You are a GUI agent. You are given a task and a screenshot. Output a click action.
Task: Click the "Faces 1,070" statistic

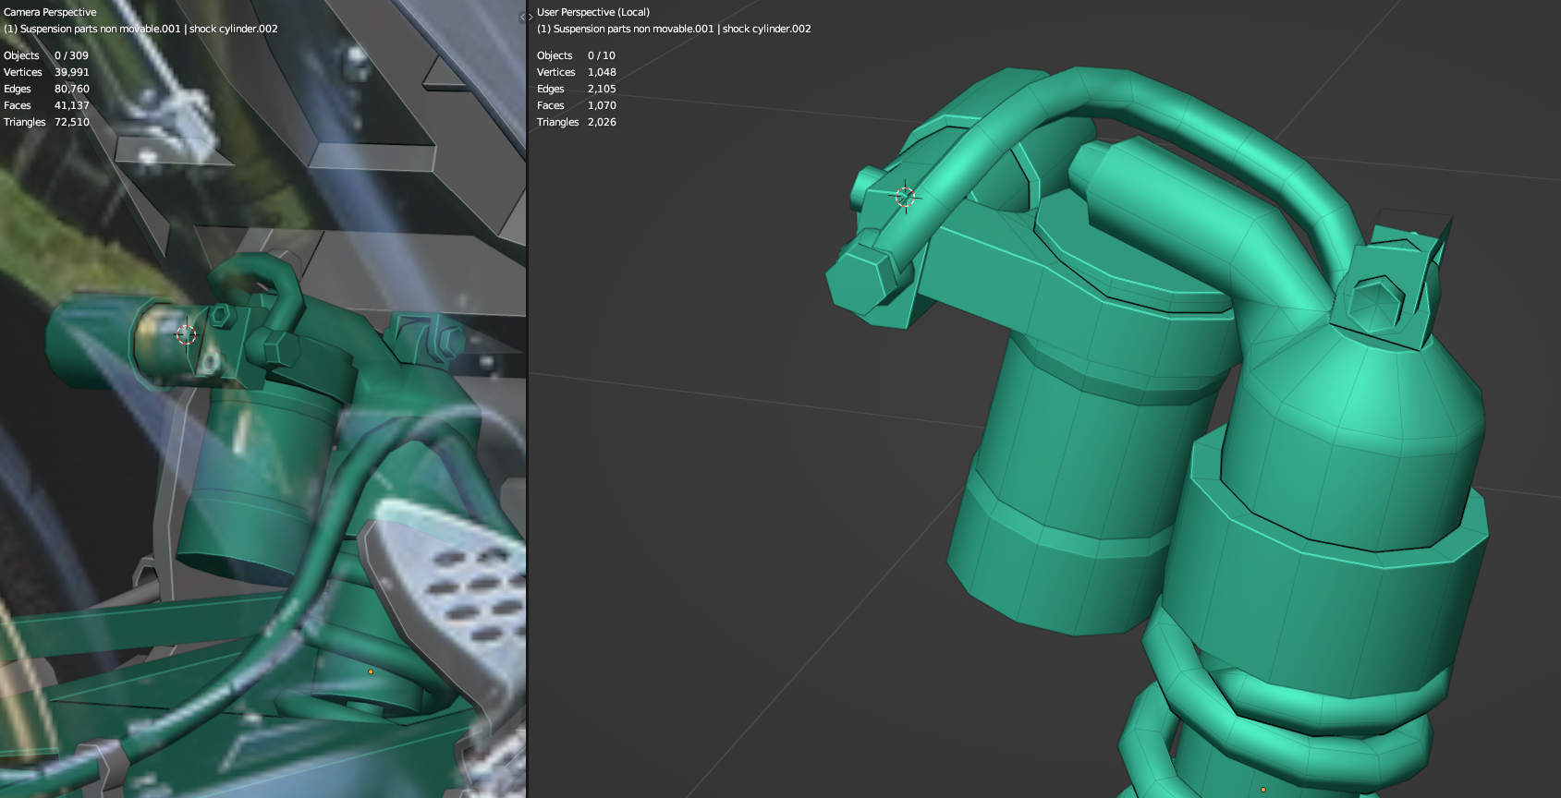pyautogui.click(x=576, y=105)
